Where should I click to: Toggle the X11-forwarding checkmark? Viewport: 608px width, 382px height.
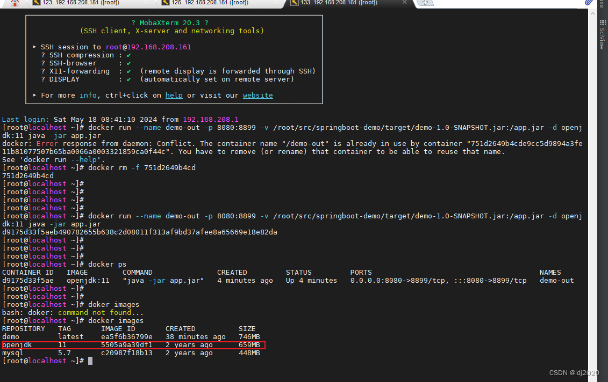tap(128, 71)
